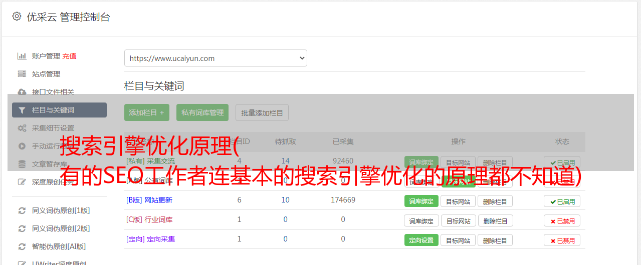Click the refresh icon for 智能伪原创[AI版]
This screenshot has height=265, width=641.
22,246
